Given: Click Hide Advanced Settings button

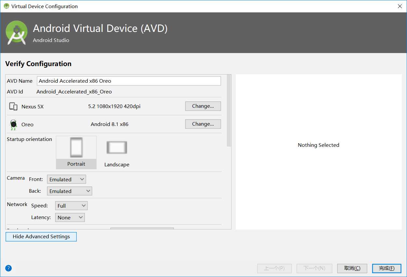Looking at the screenshot, I should tap(41, 237).
